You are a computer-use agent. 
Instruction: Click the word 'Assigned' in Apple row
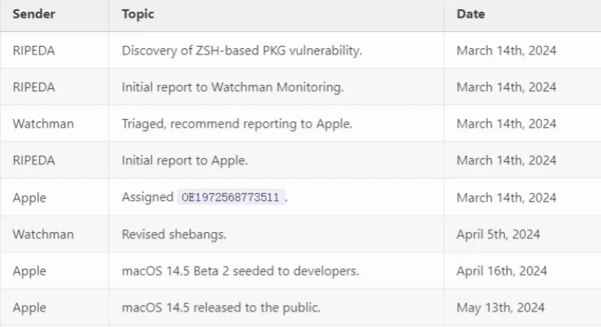(x=147, y=197)
